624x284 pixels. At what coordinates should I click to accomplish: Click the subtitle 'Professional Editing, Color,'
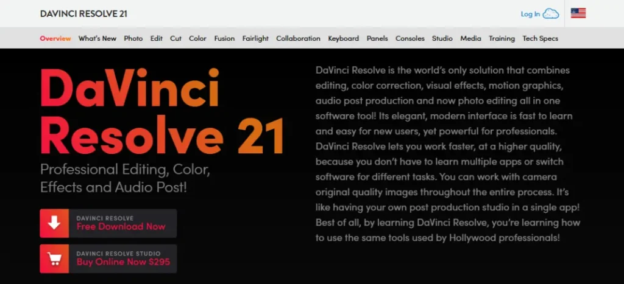(125, 170)
